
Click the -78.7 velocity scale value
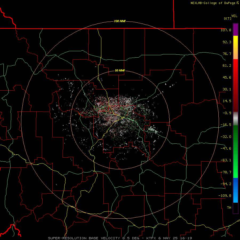click(226, 172)
